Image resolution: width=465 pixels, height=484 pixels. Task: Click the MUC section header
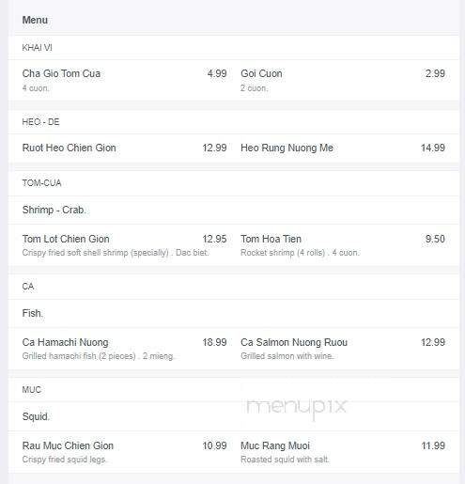32,390
